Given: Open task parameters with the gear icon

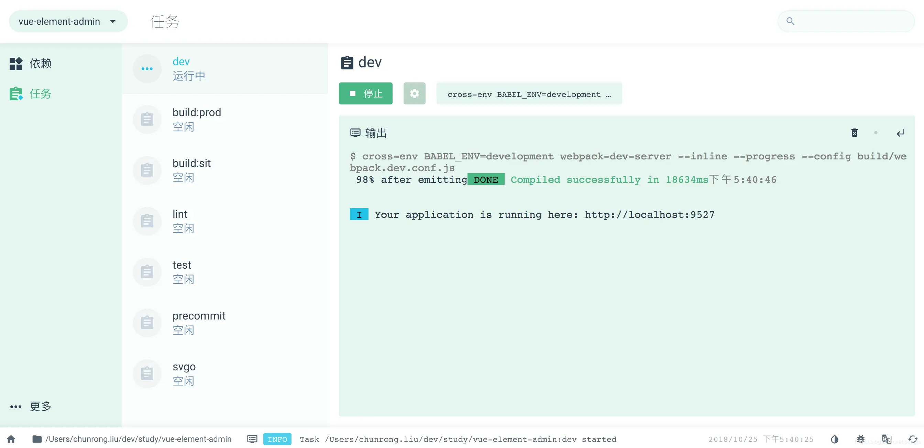Looking at the screenshot, I should (414, 93).
